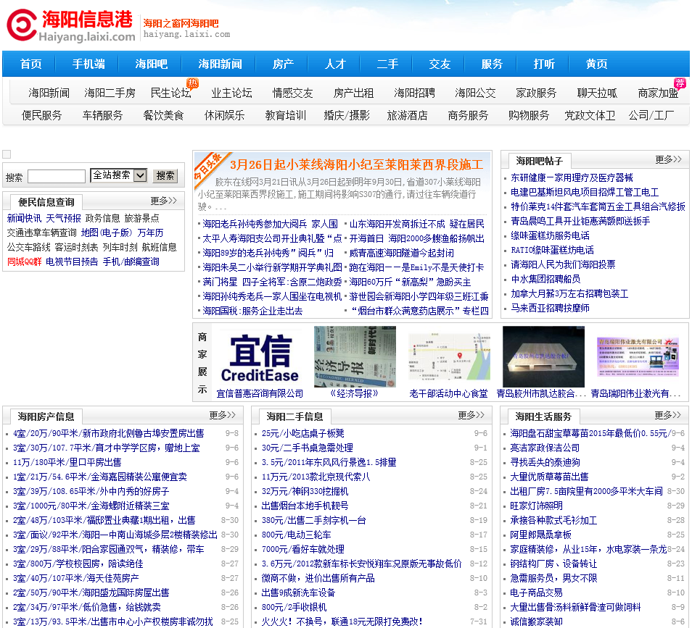Expand 更多 in 海阳二手信息 panel
This screenshot has height=628, width=692.
pos(471,415)
